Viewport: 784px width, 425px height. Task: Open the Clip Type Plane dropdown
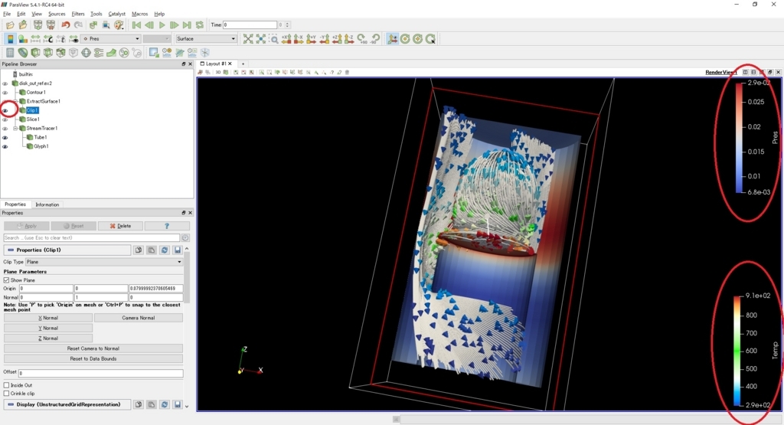tap(103, 261)
